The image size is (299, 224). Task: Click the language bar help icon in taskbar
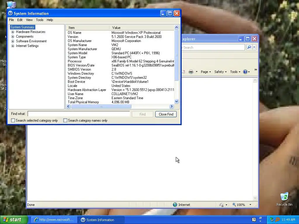254,220
